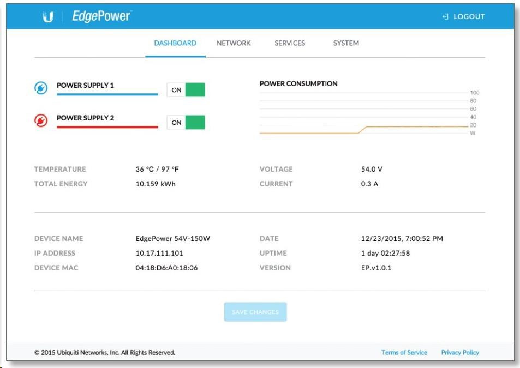The height and width of the screenshot is (368, 520).
Task: Toggle Power Supply 1 switch off
Action: point(186,91)
